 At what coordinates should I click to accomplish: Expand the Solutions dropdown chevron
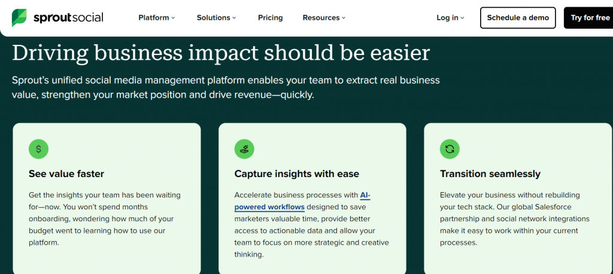pyautogui.click(x=235, y=18)
